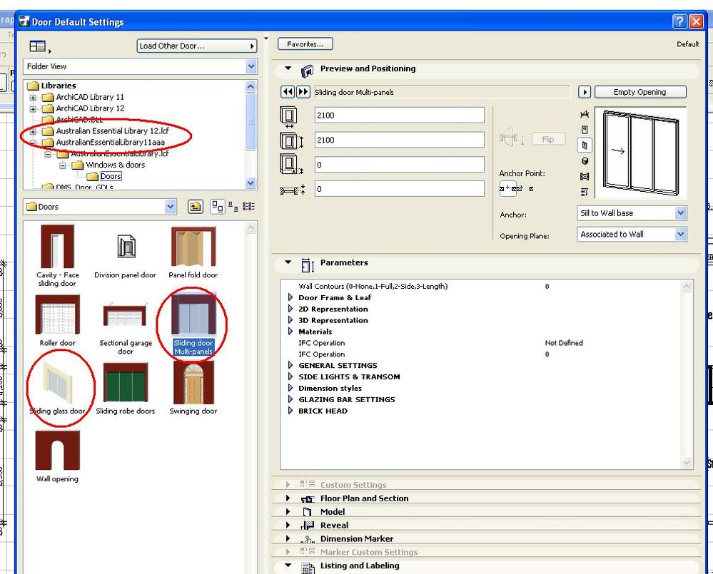
Task: Go to previous library part arrows
Action: point(288,92)
